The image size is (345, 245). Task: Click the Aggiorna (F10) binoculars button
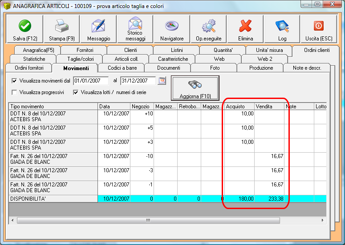195,88
